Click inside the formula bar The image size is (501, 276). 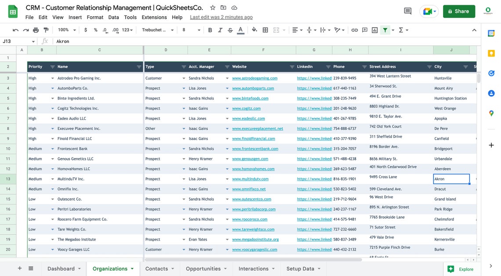click(x=132, y=41)
